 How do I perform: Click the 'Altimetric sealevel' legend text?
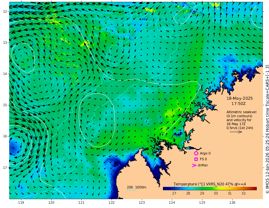click(x=241, y=112)
